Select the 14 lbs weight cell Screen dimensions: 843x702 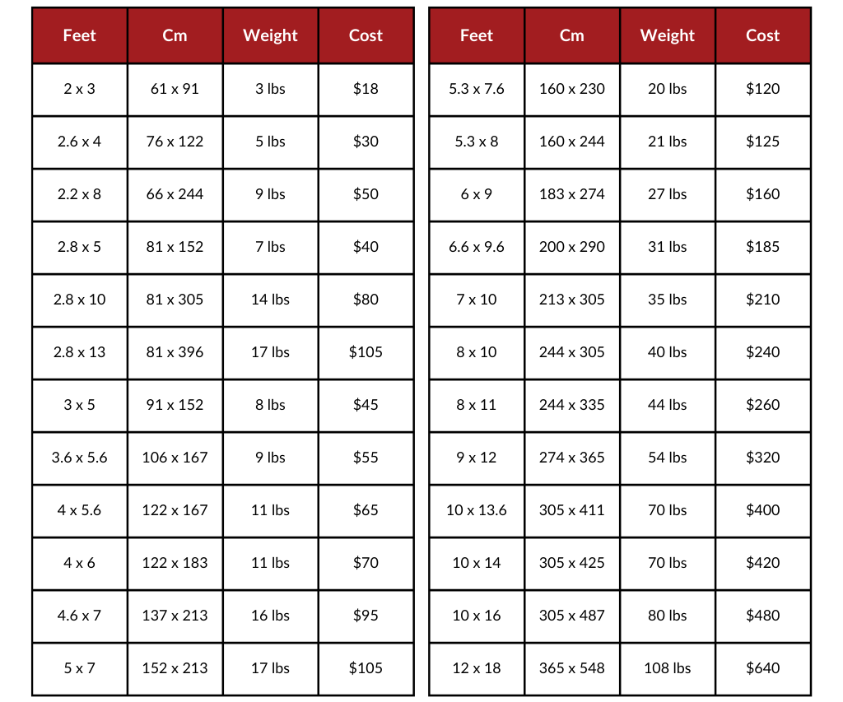point(270,300)
